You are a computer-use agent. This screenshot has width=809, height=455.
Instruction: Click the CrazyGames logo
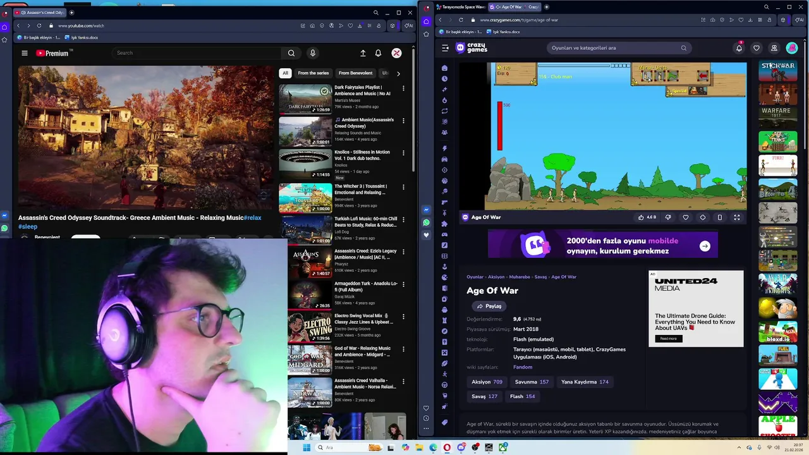click(471, 48)
